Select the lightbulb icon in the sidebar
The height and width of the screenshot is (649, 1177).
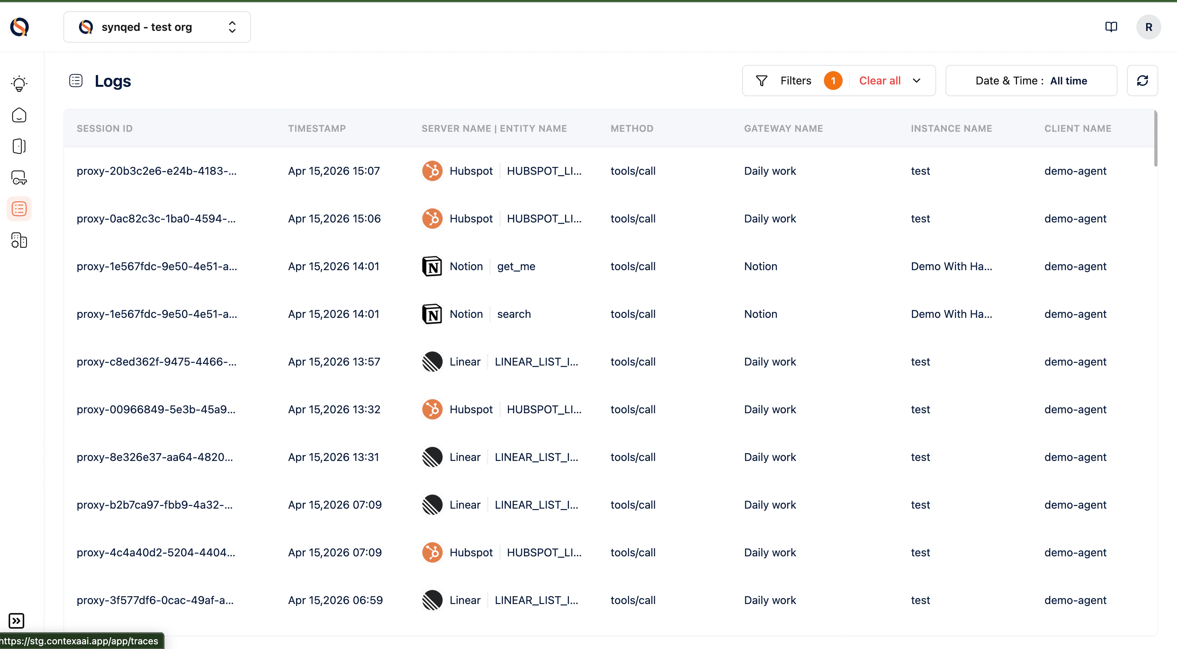[19, 84]
